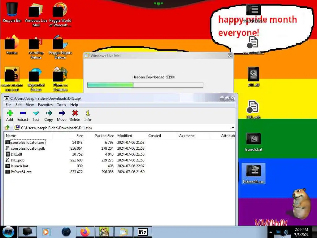Click the Copy toolbar icon
The image size is (317, 238).
point(49,116)
